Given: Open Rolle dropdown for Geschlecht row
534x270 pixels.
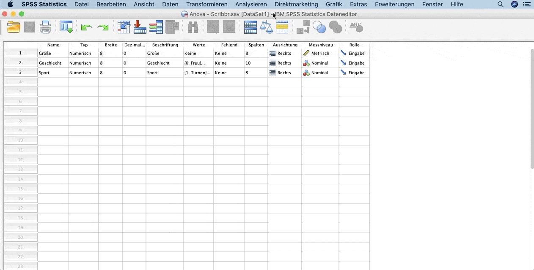Looking at the screenshot, I should (x=354, y=63).
